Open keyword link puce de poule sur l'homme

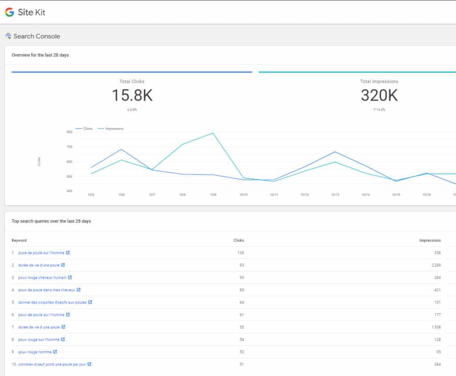(41, 253)
